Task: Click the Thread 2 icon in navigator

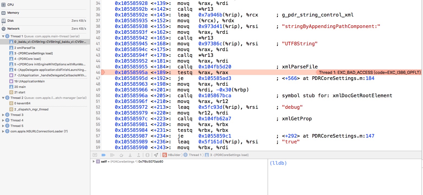Action: (7, 98)
